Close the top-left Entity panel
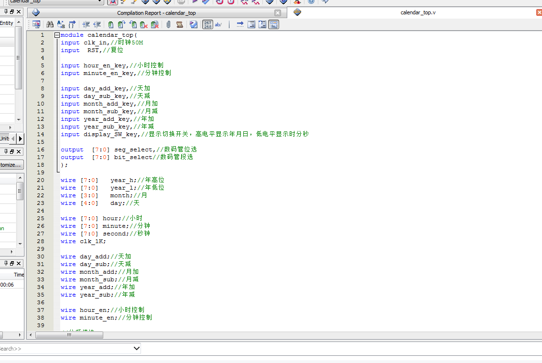Image resolution: width=542 pixels, height=363 pixels. (19, 11)
